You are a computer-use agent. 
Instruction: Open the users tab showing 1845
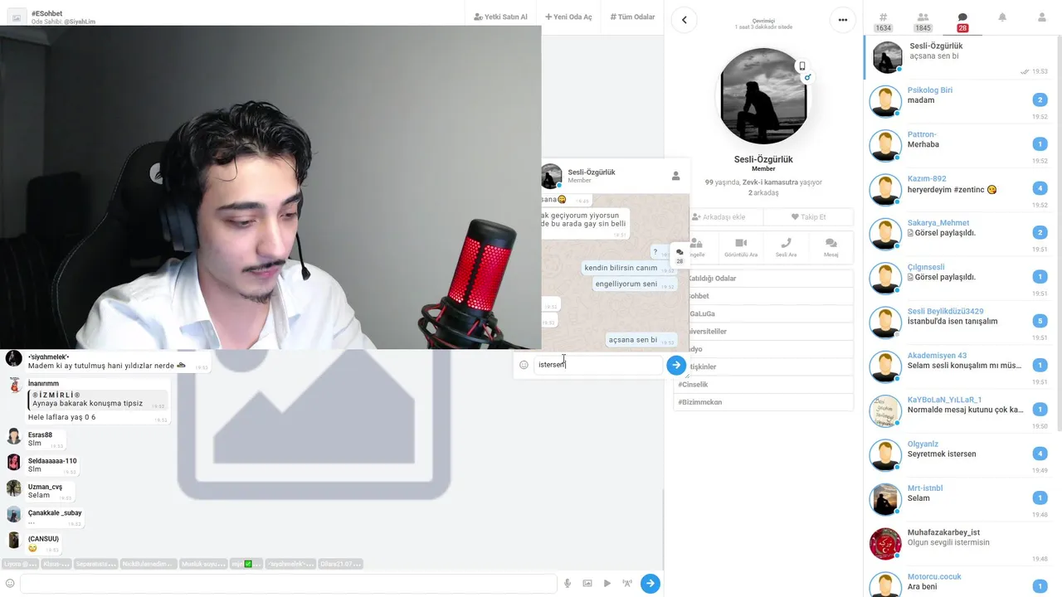923,22
